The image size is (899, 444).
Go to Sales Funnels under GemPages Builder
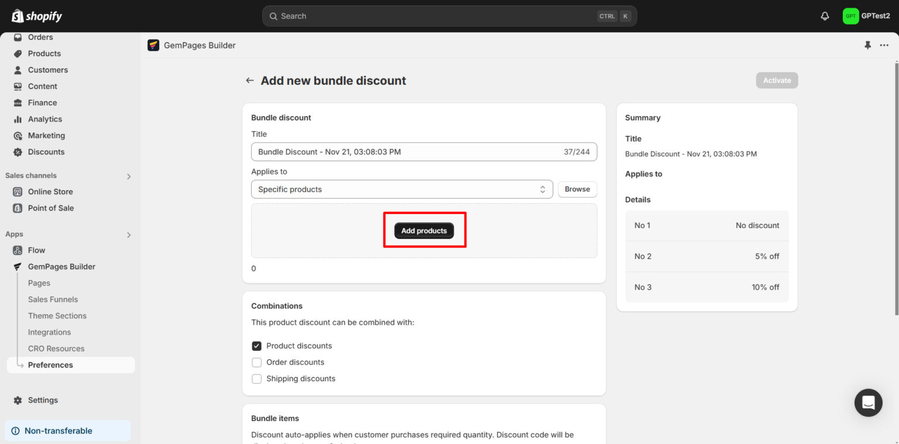[53, 299]
